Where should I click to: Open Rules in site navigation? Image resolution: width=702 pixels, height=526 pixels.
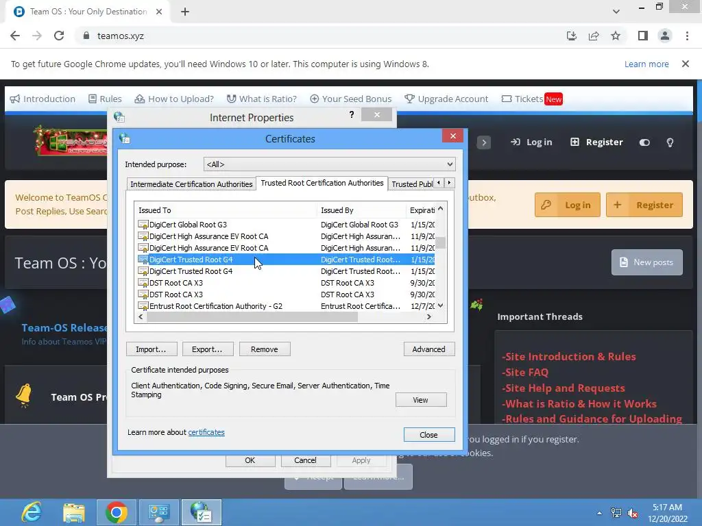105,99
